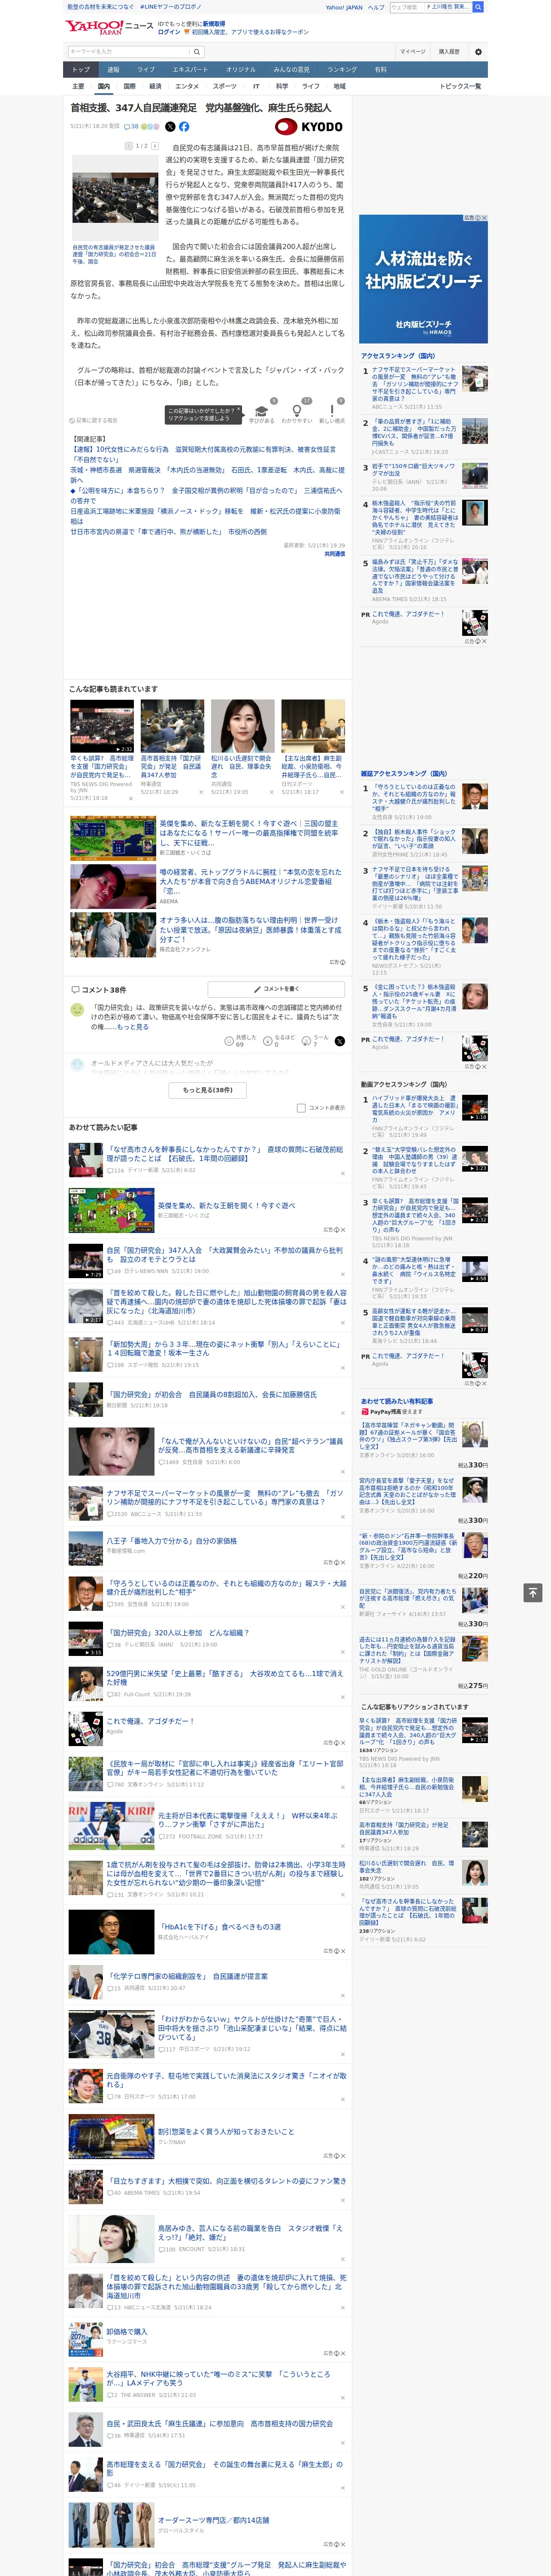Click the scroll-to-top arrow button

tap(533, 1592)
